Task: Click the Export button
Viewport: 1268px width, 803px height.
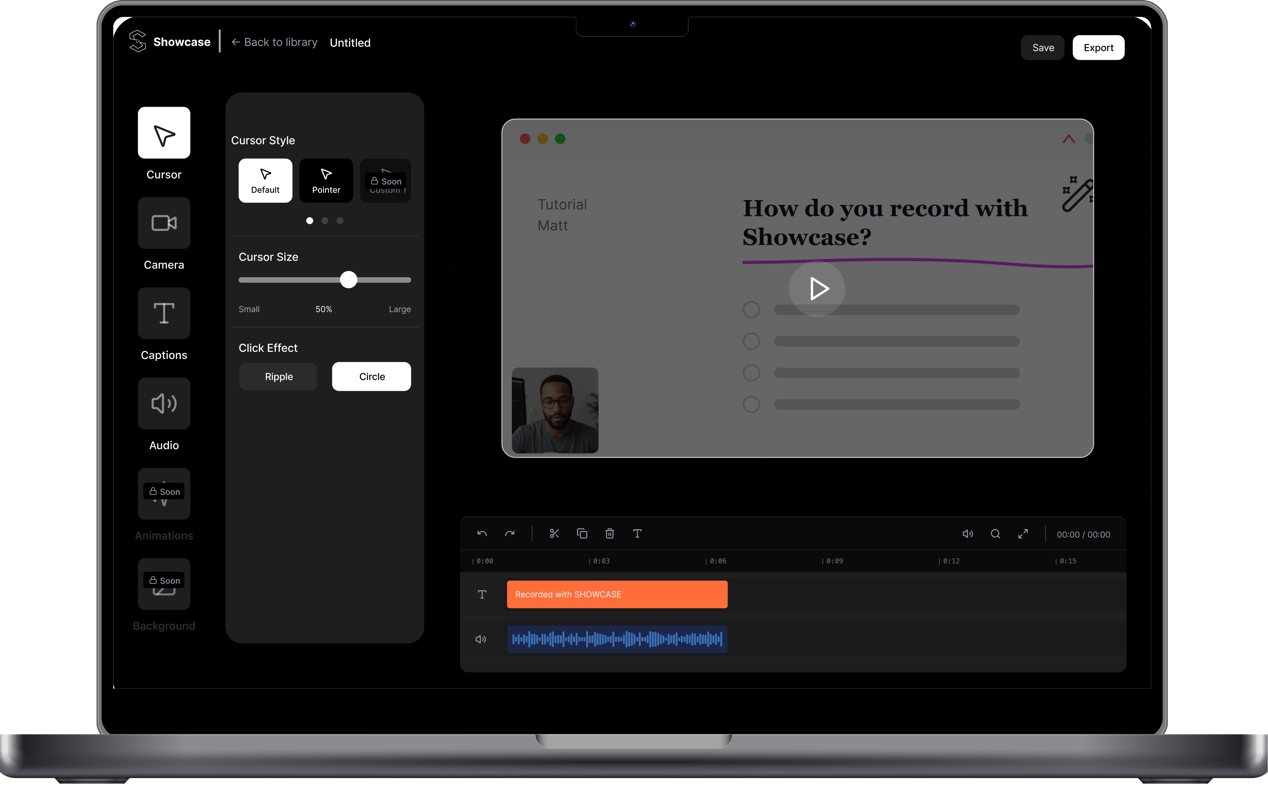Action: point(1098,48)
